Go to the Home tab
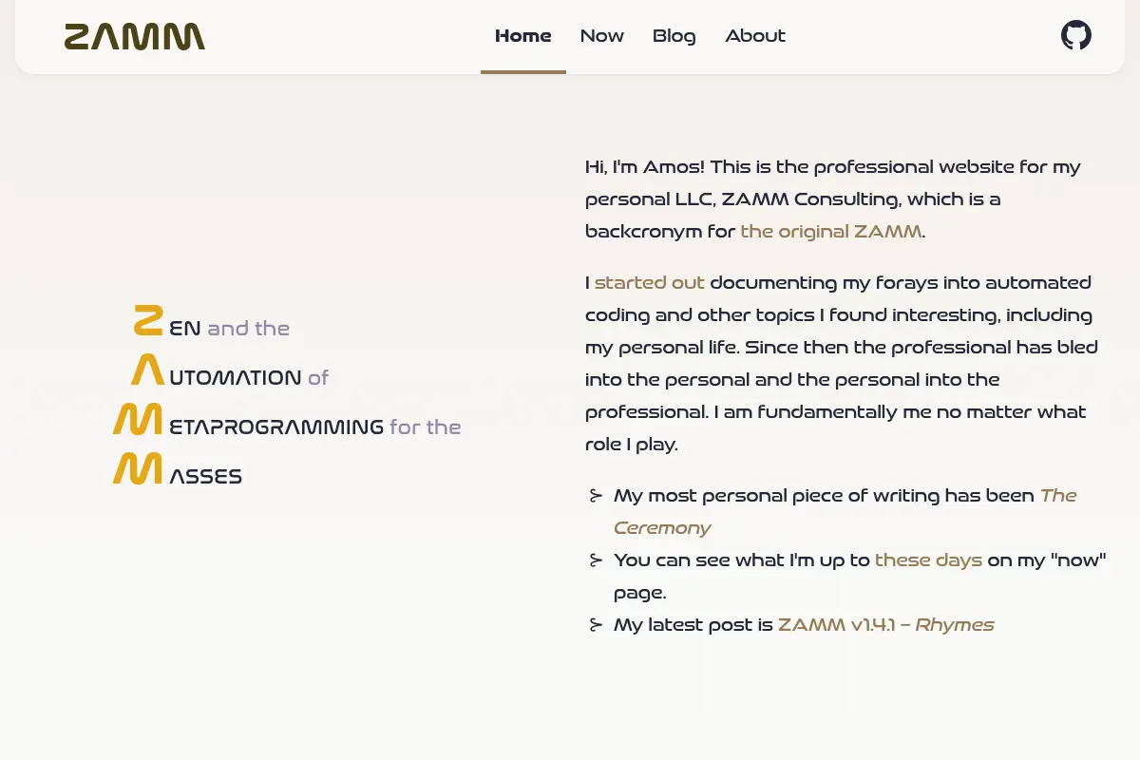 (x=523, y=36)
